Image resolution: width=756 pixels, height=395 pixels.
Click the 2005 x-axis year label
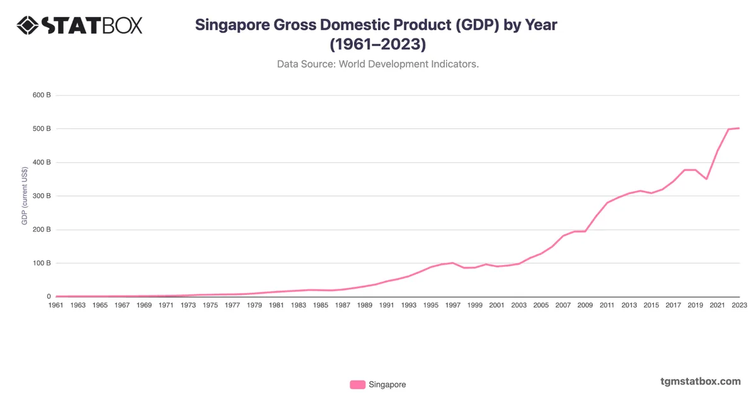click(541, 305)
